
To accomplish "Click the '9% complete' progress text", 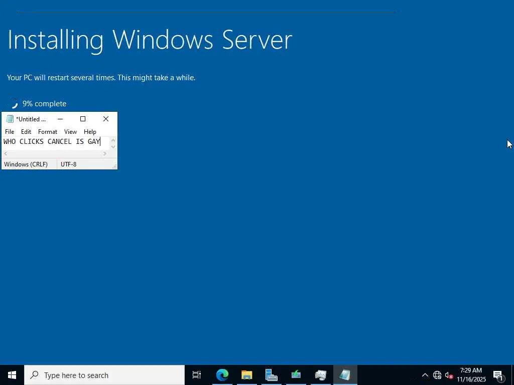I will 44,104.
